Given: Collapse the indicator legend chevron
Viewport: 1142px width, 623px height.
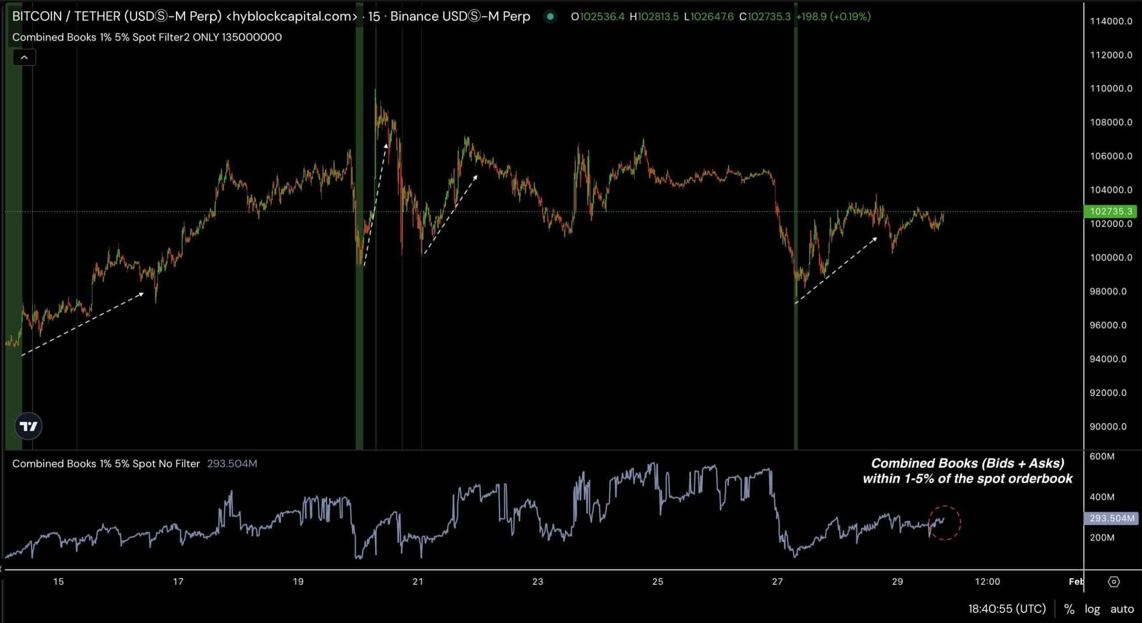Looking at the screenshot, I should click(25, 58).
